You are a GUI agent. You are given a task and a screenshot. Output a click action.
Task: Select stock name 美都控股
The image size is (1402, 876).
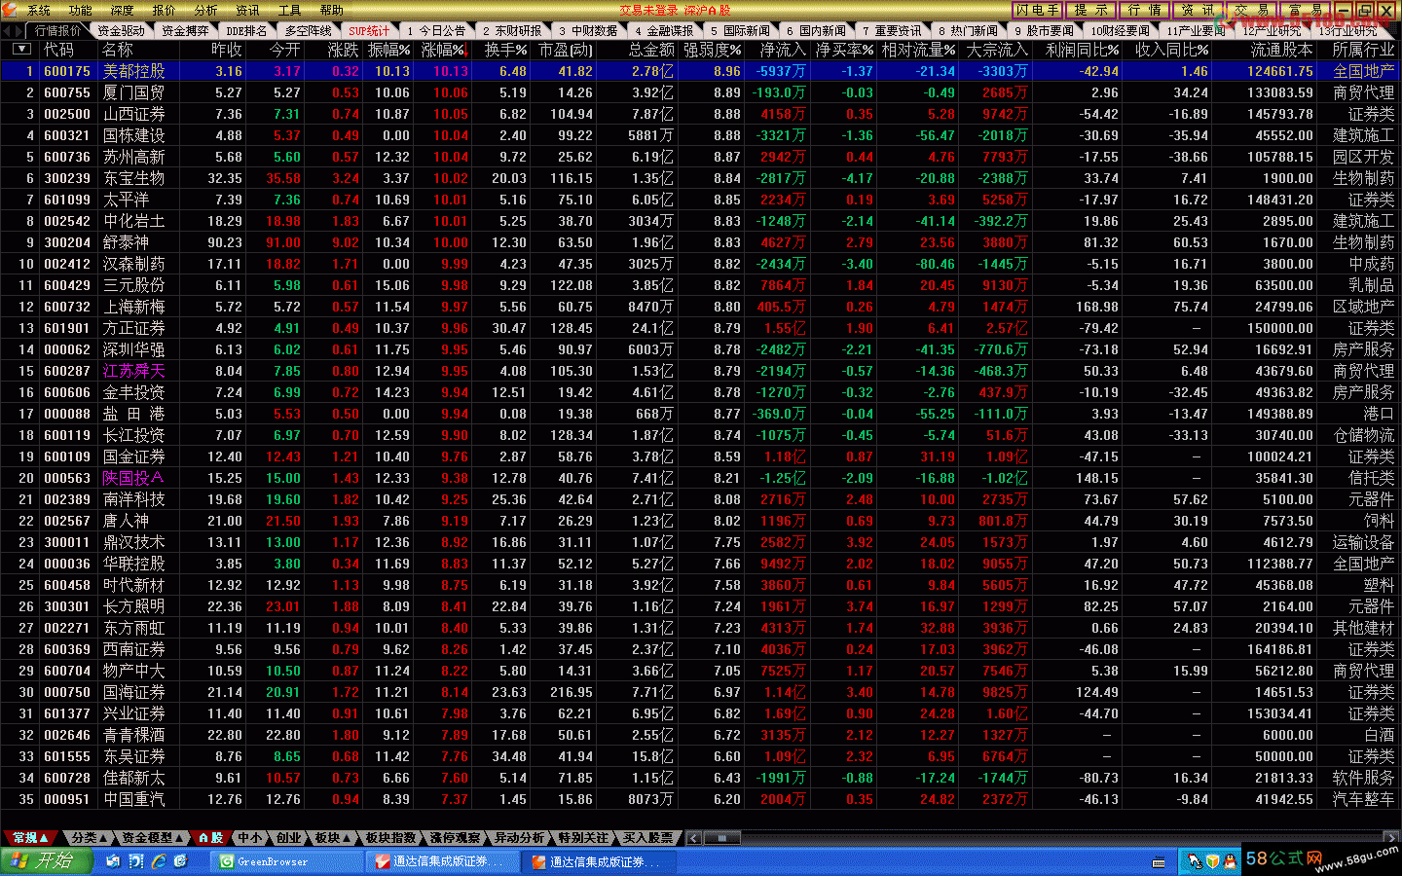coord(134,71)
